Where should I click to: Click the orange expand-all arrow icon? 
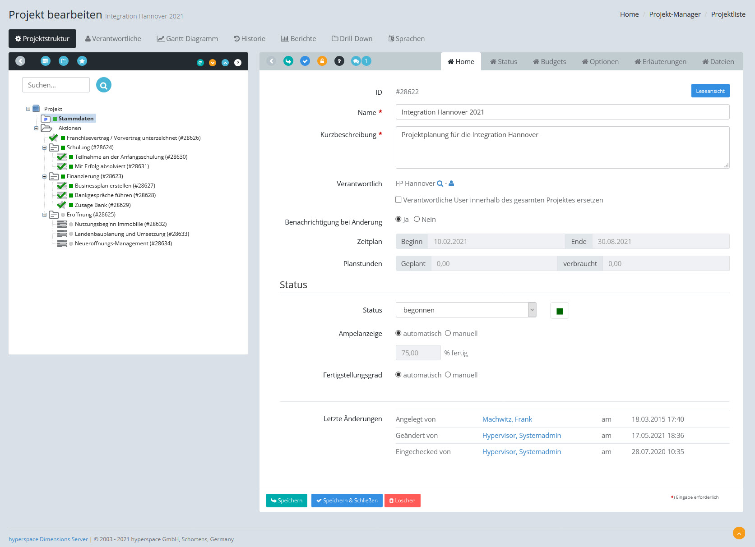(213, 63)
